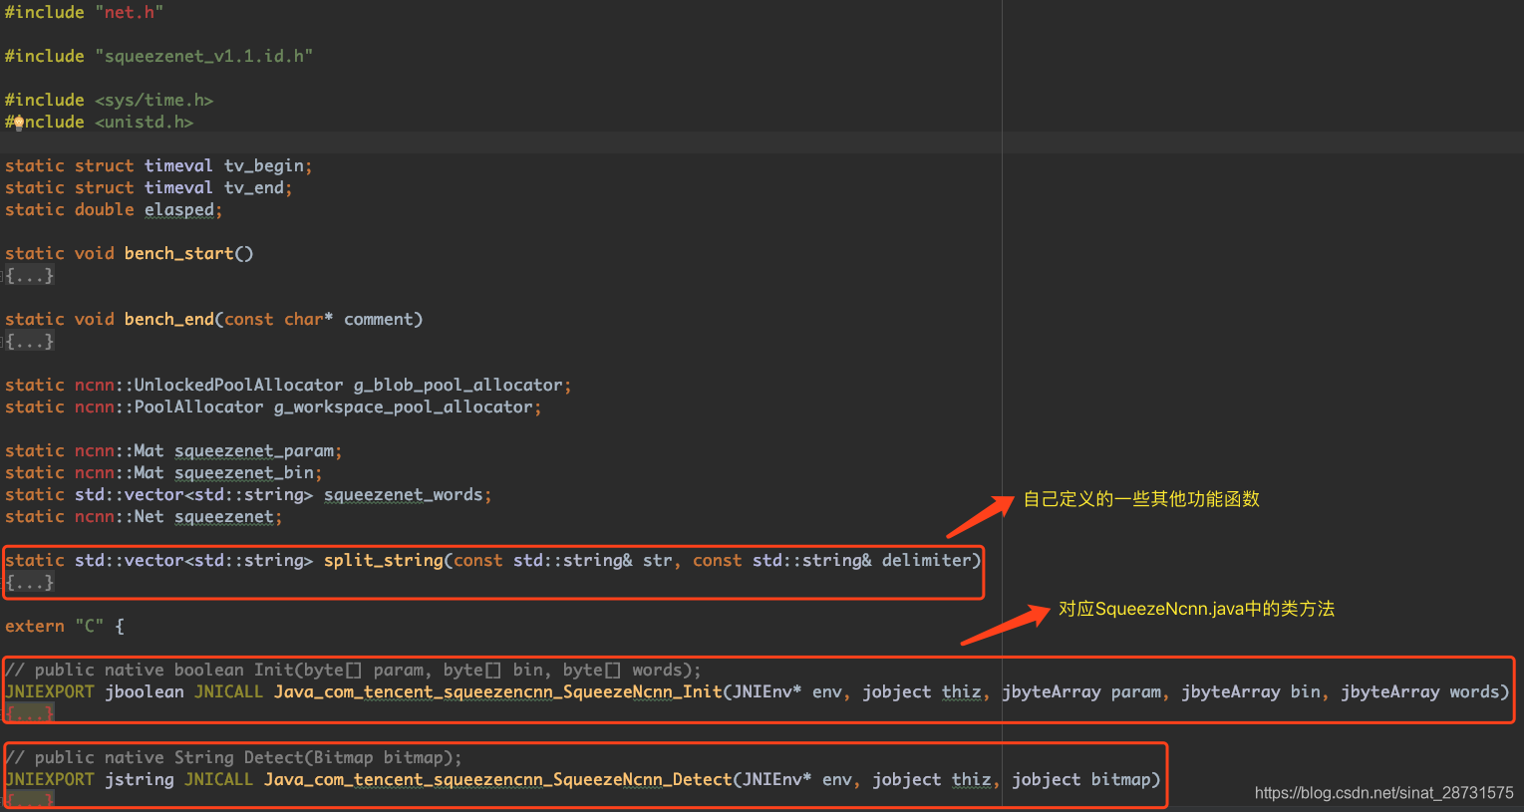Image resolution: width=1524 pixels, height=812 pixels.
Task: Click the "public native boolean Init" comment line
Action: (x=354, y=670)
